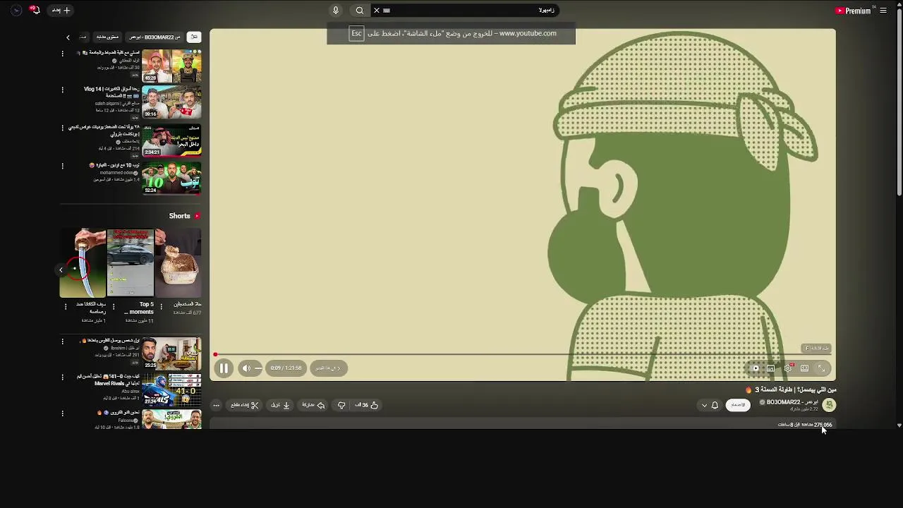903x508 pixels.
Task: Select the first highlighted filter chip
Action: click(194, 37)
